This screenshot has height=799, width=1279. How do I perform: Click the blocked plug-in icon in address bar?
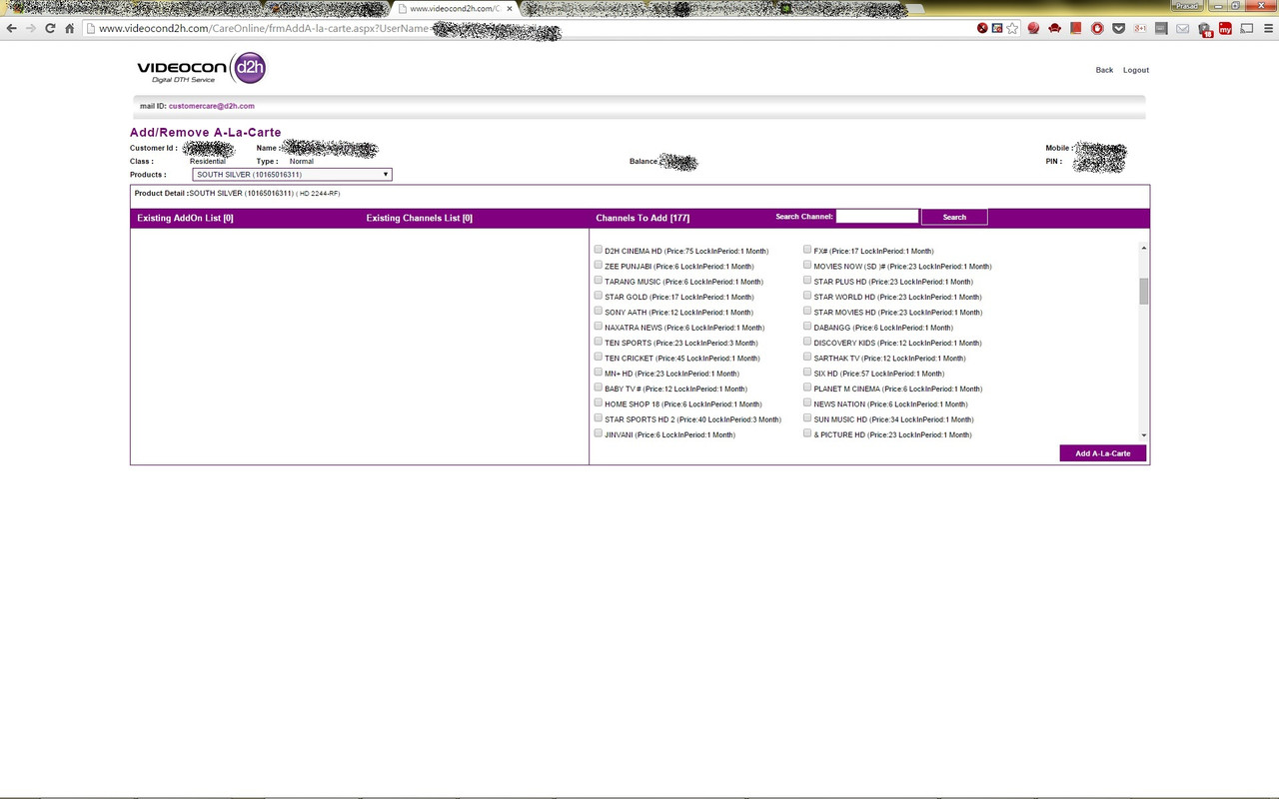[983, 29]
